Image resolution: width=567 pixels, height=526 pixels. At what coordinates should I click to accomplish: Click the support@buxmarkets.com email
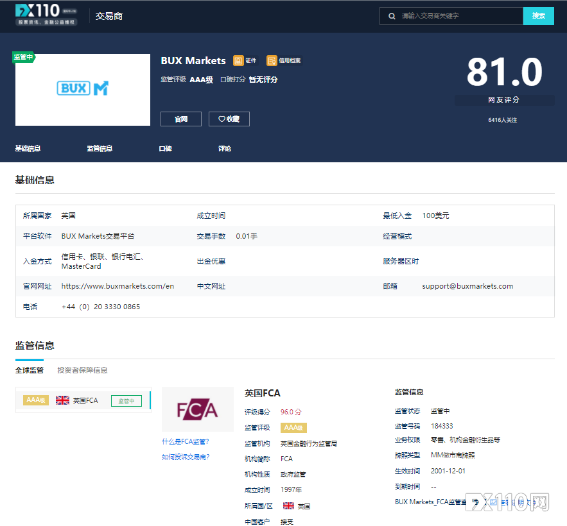pyautogui.click(x=467, y=286)
